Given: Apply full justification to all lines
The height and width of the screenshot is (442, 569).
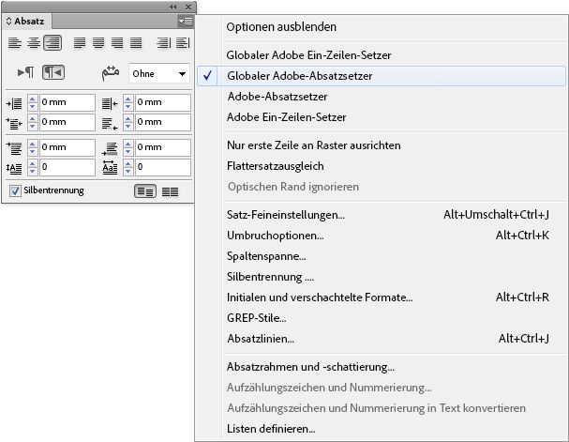Looking at the screenshot, I should pos(136,43).
